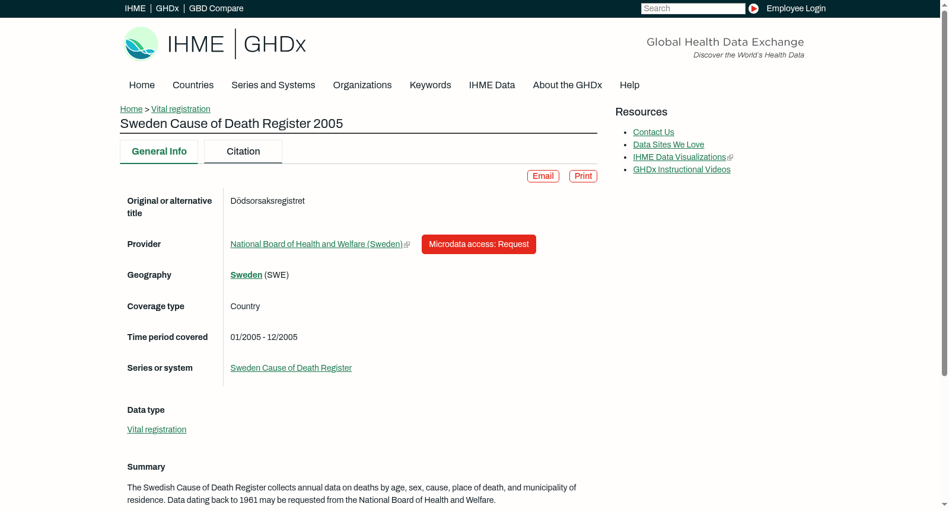Switch to the Citation tab

(243, 152)
